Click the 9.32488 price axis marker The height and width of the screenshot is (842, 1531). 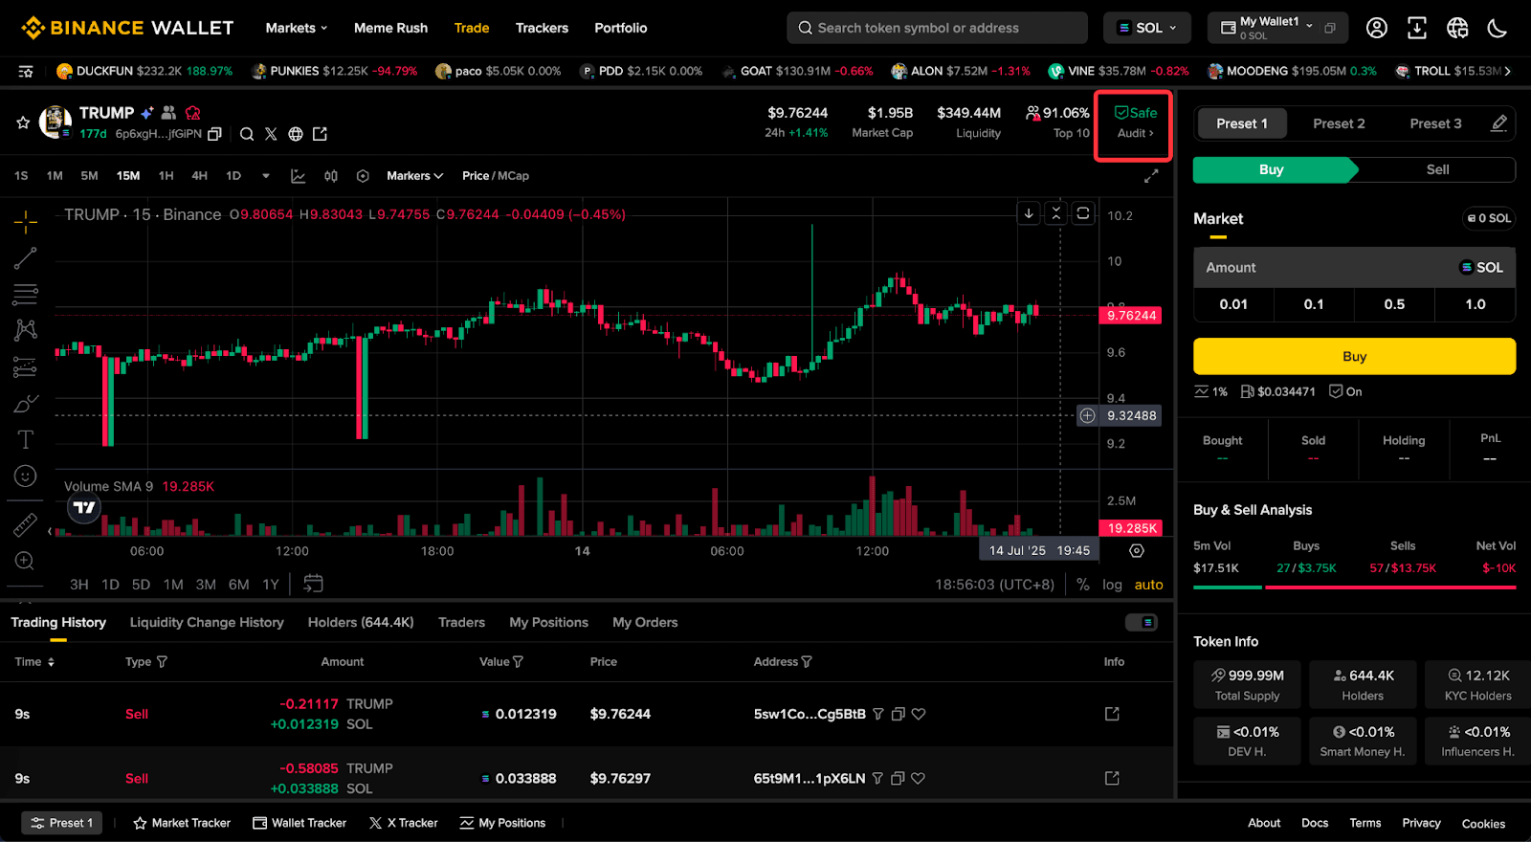[x=1120, y=415]
